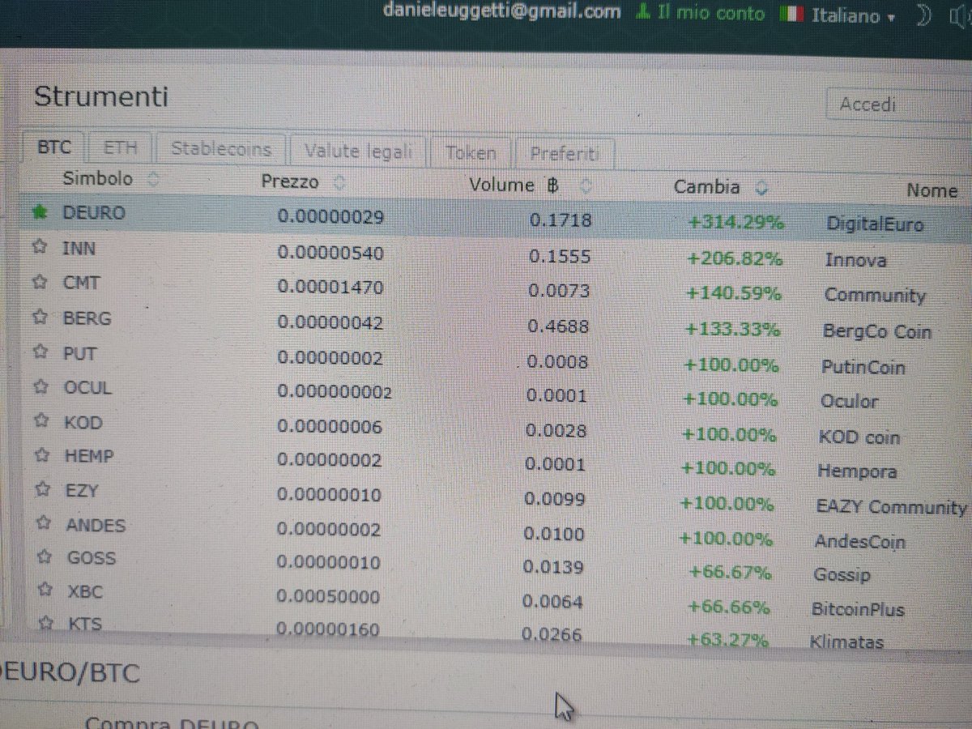This screenshot has width=972, height=729.
Task: Star the HEMP row as favorite
Action: (41, 456)
